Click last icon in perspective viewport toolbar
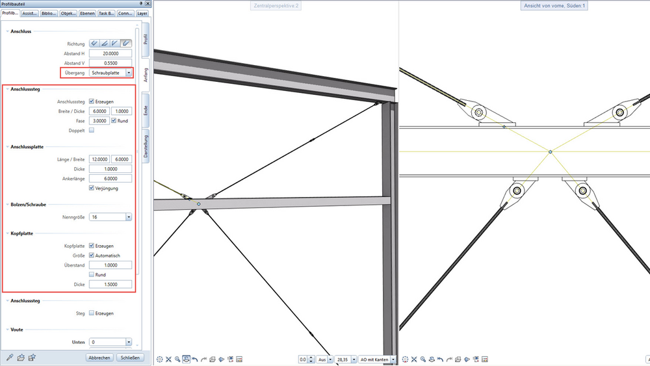Screen dimensions: 650x366 pos(239,359)
